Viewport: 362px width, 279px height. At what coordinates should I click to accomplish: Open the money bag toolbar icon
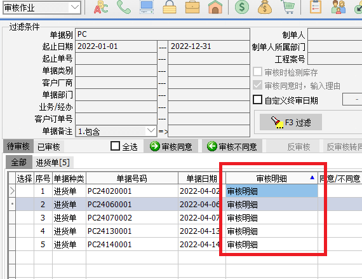(x=265, y=7)
